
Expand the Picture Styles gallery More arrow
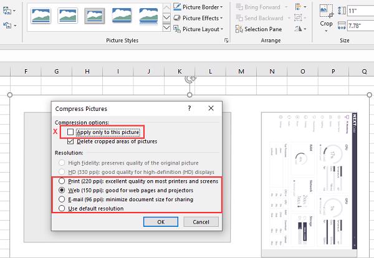(166, 29)
